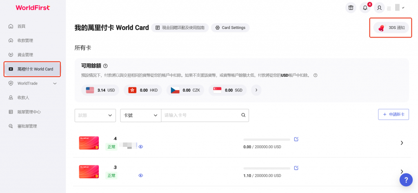
Task: Reveal card number for card ending 4
Action: click(141, 146)
